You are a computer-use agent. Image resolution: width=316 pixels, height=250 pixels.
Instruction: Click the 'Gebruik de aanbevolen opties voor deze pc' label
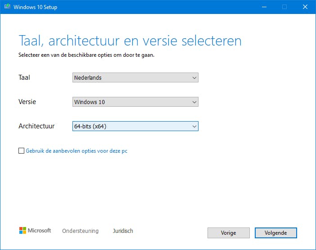point(77,151)
